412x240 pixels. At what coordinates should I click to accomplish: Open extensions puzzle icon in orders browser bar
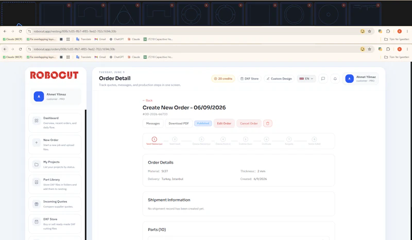click(388, 49)
